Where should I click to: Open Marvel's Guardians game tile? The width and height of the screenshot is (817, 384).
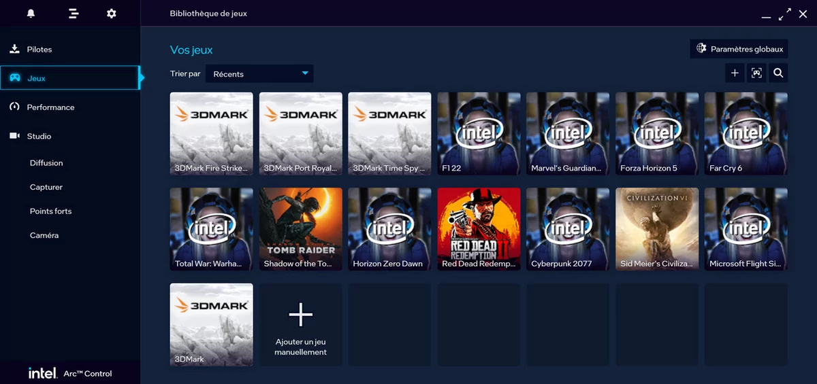(x=568, y=134)
